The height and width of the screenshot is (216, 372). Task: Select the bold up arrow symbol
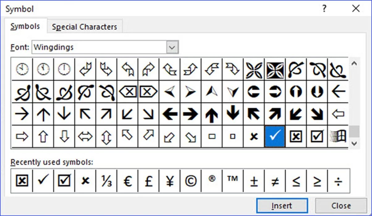tap(212, 114)
